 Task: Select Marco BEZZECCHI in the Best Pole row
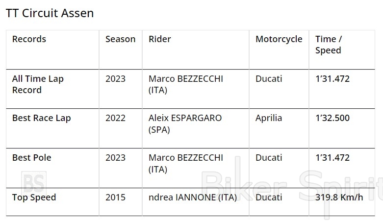click(185, 163)
